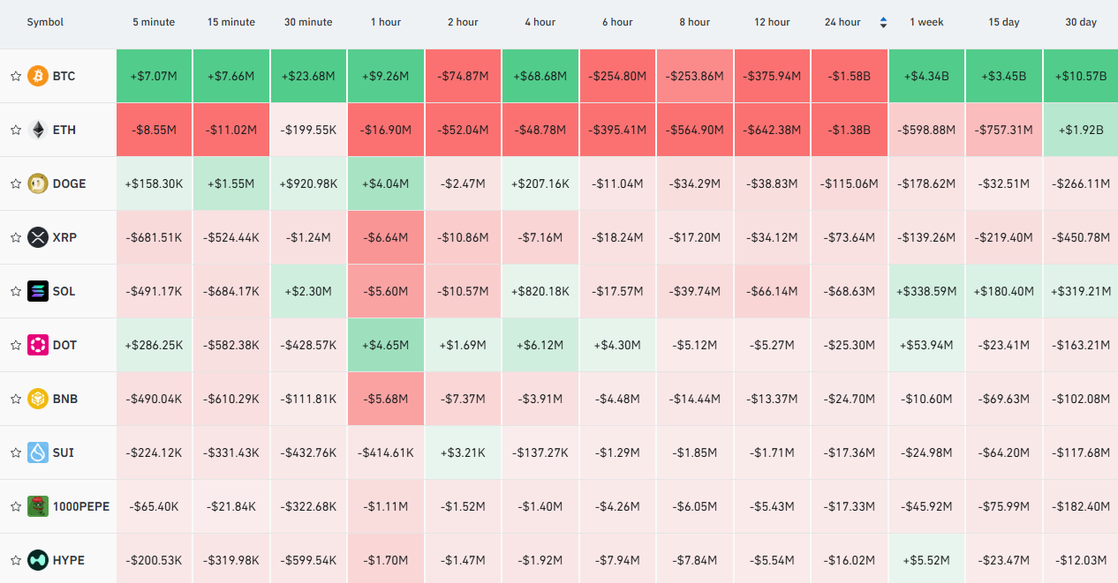Click the SUI droplet icon
The height and width of the screenshot is (583, 1118).
point(38,452)
